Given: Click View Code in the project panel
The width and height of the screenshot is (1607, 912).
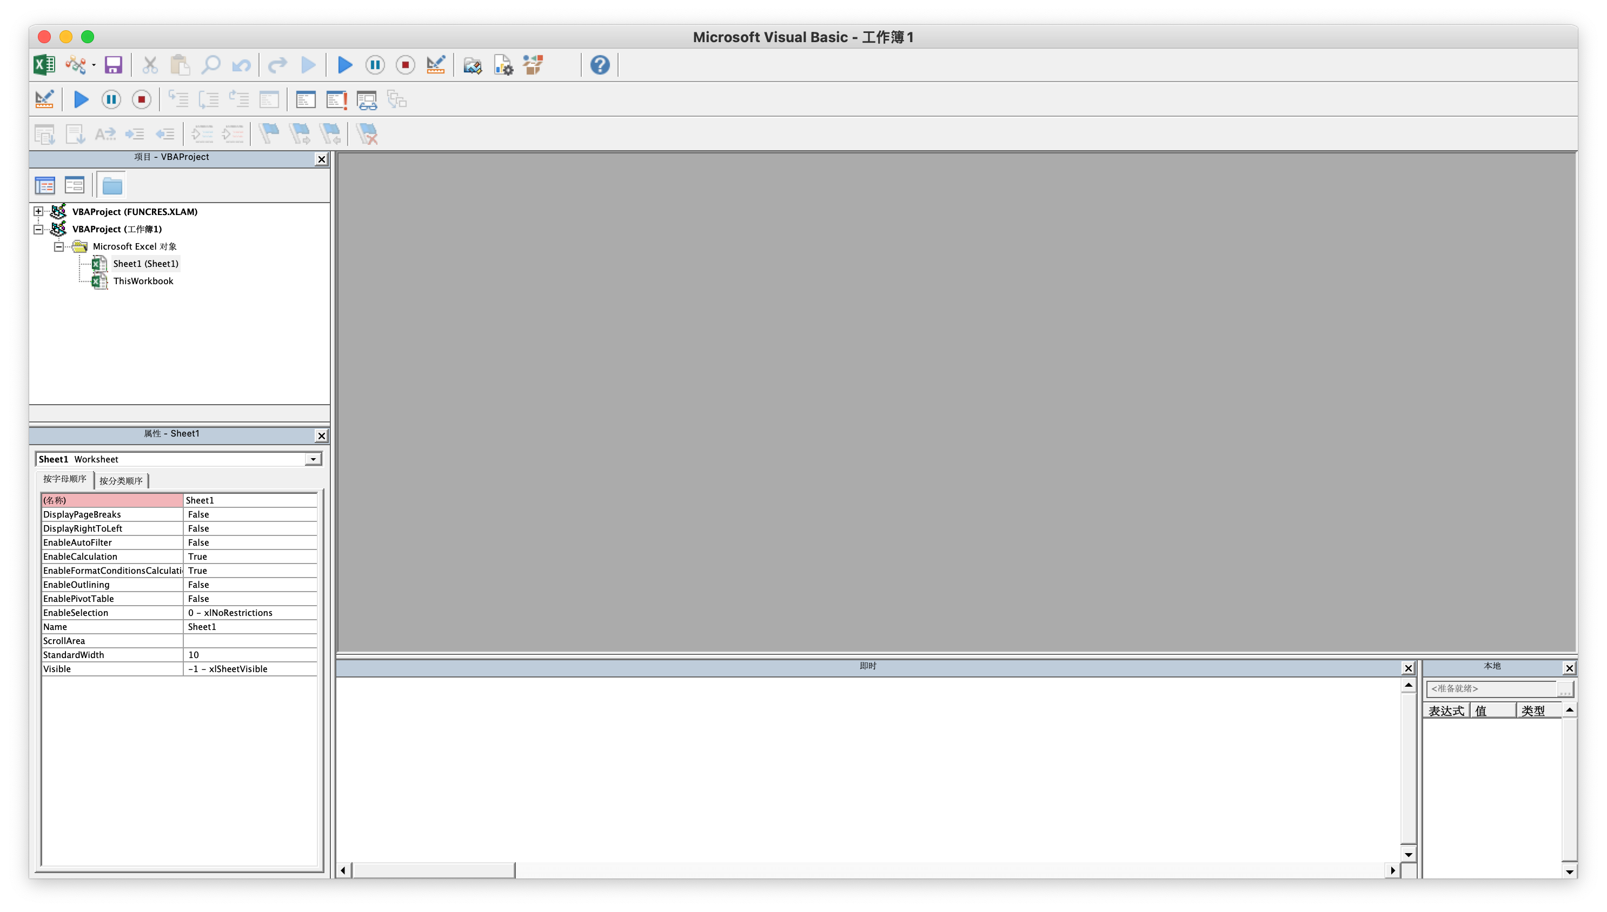Looking at the screenshot, I should coord(45,185).
